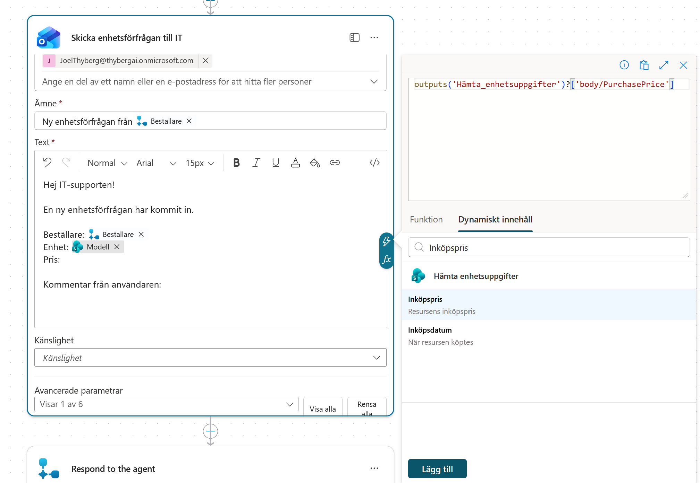Click inside the expression text area
This screenshot has height=483, width=700.
[x=549, y=139]
